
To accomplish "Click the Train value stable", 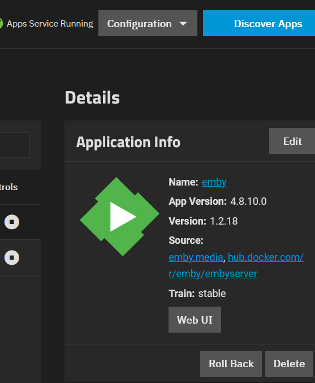I will pyautogui.click(x=212, y=294).
